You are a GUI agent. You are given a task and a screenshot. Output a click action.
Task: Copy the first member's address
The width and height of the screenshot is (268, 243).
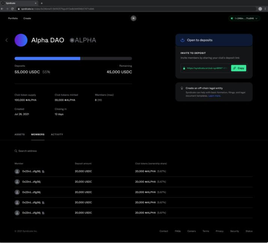tap(43, 171)
